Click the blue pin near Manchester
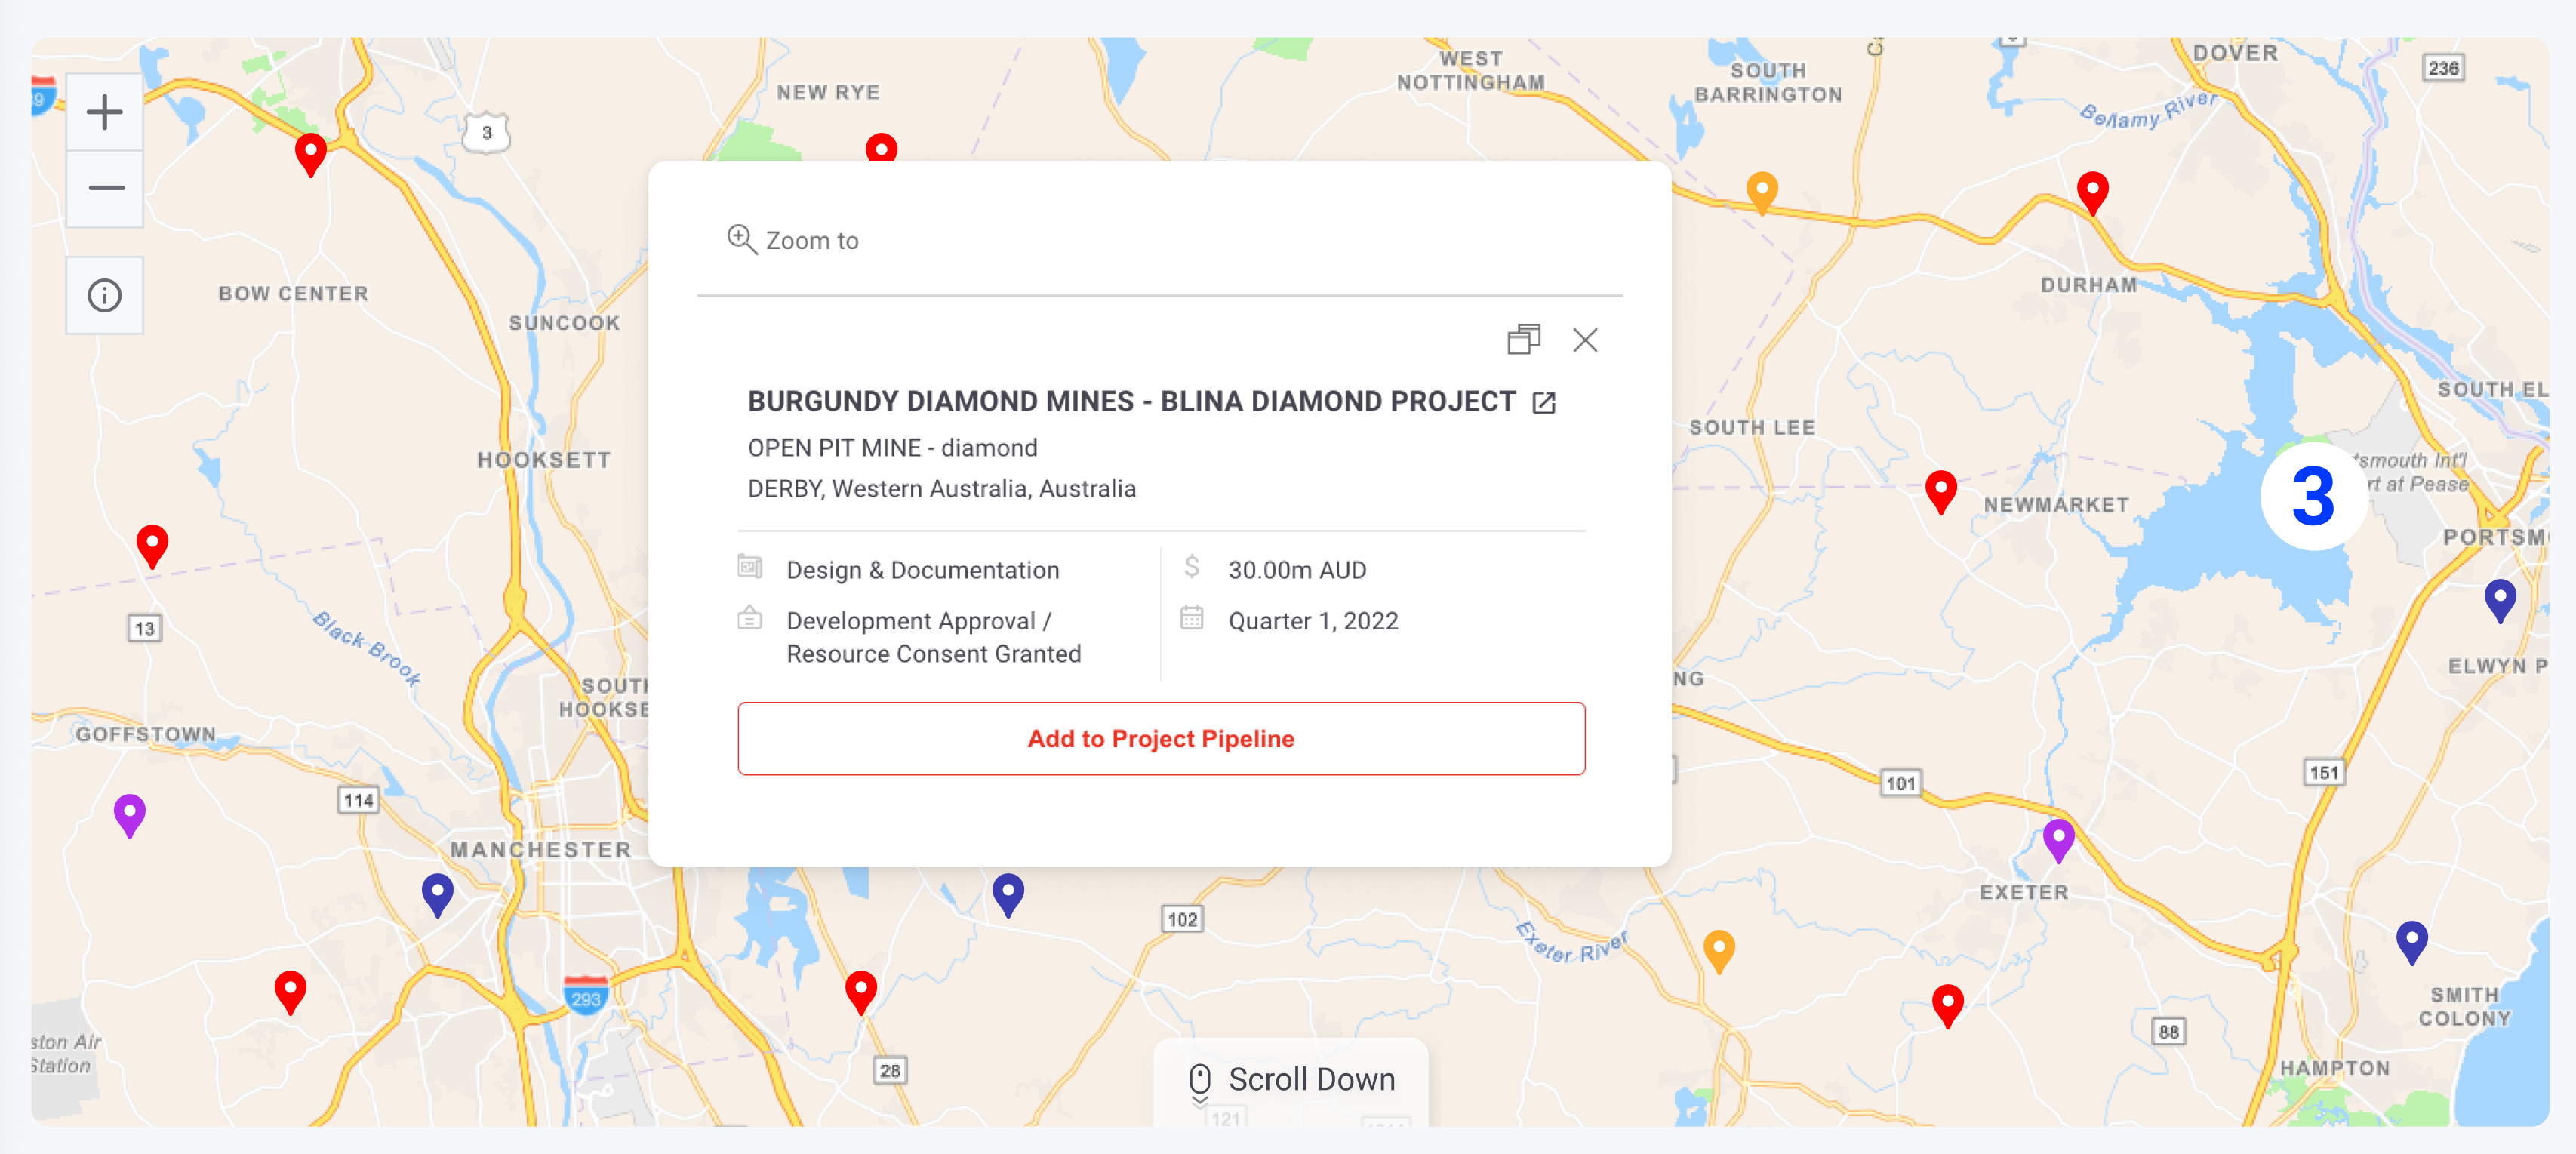 click(437, 892)
